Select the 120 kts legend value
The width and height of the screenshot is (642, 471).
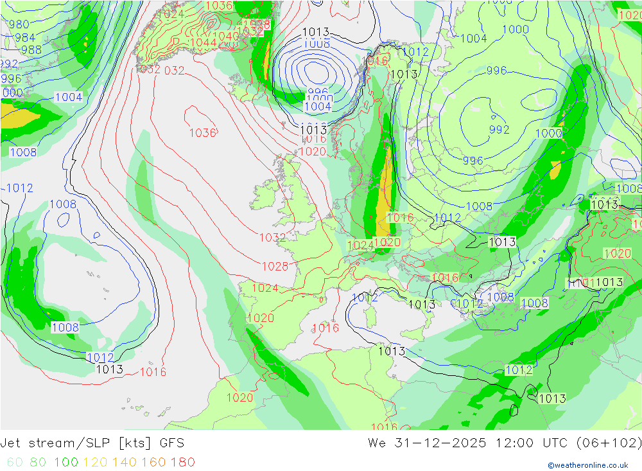[x=95, y=462]
